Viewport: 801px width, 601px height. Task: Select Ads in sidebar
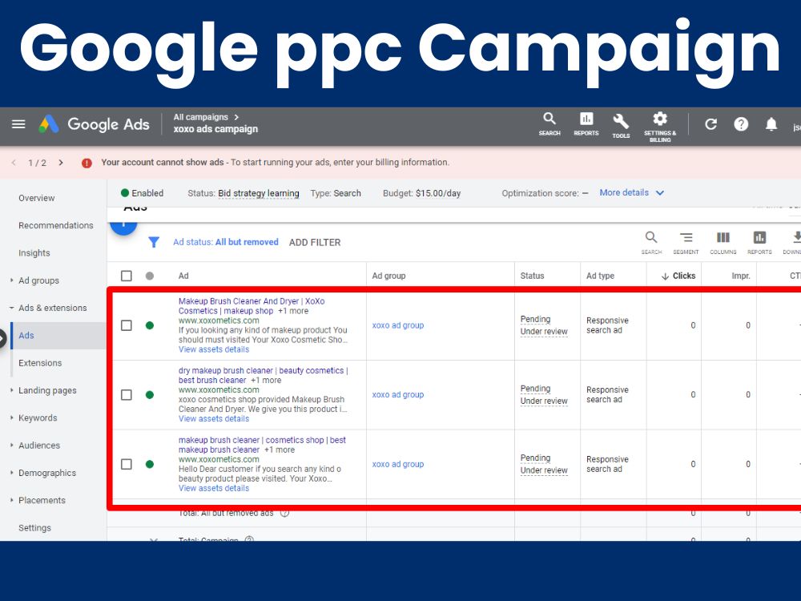coord(26,336)
